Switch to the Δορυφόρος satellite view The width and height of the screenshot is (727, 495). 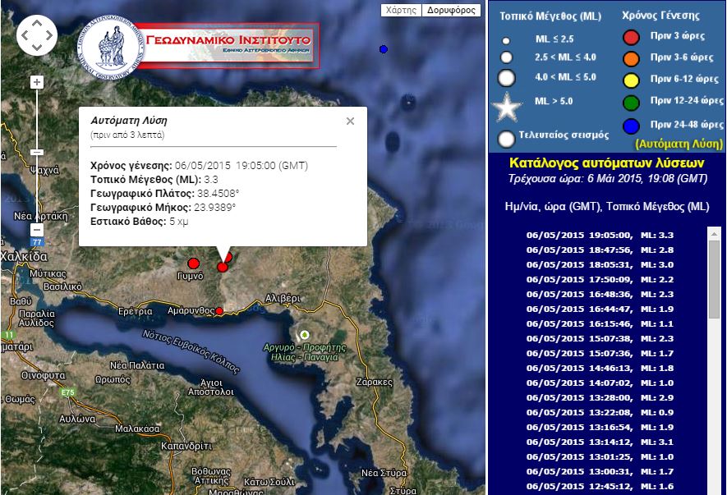[x=451, y=11]
